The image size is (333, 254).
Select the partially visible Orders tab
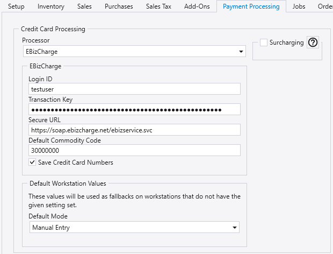(325, 6)
